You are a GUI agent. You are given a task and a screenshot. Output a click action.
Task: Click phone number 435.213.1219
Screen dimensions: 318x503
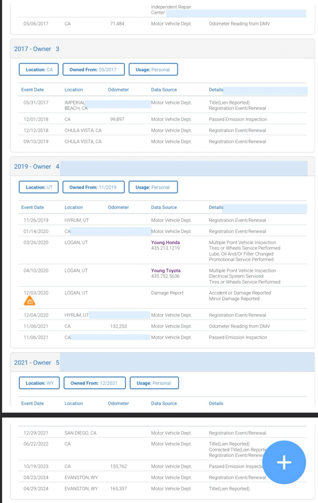tap(165, 248)
